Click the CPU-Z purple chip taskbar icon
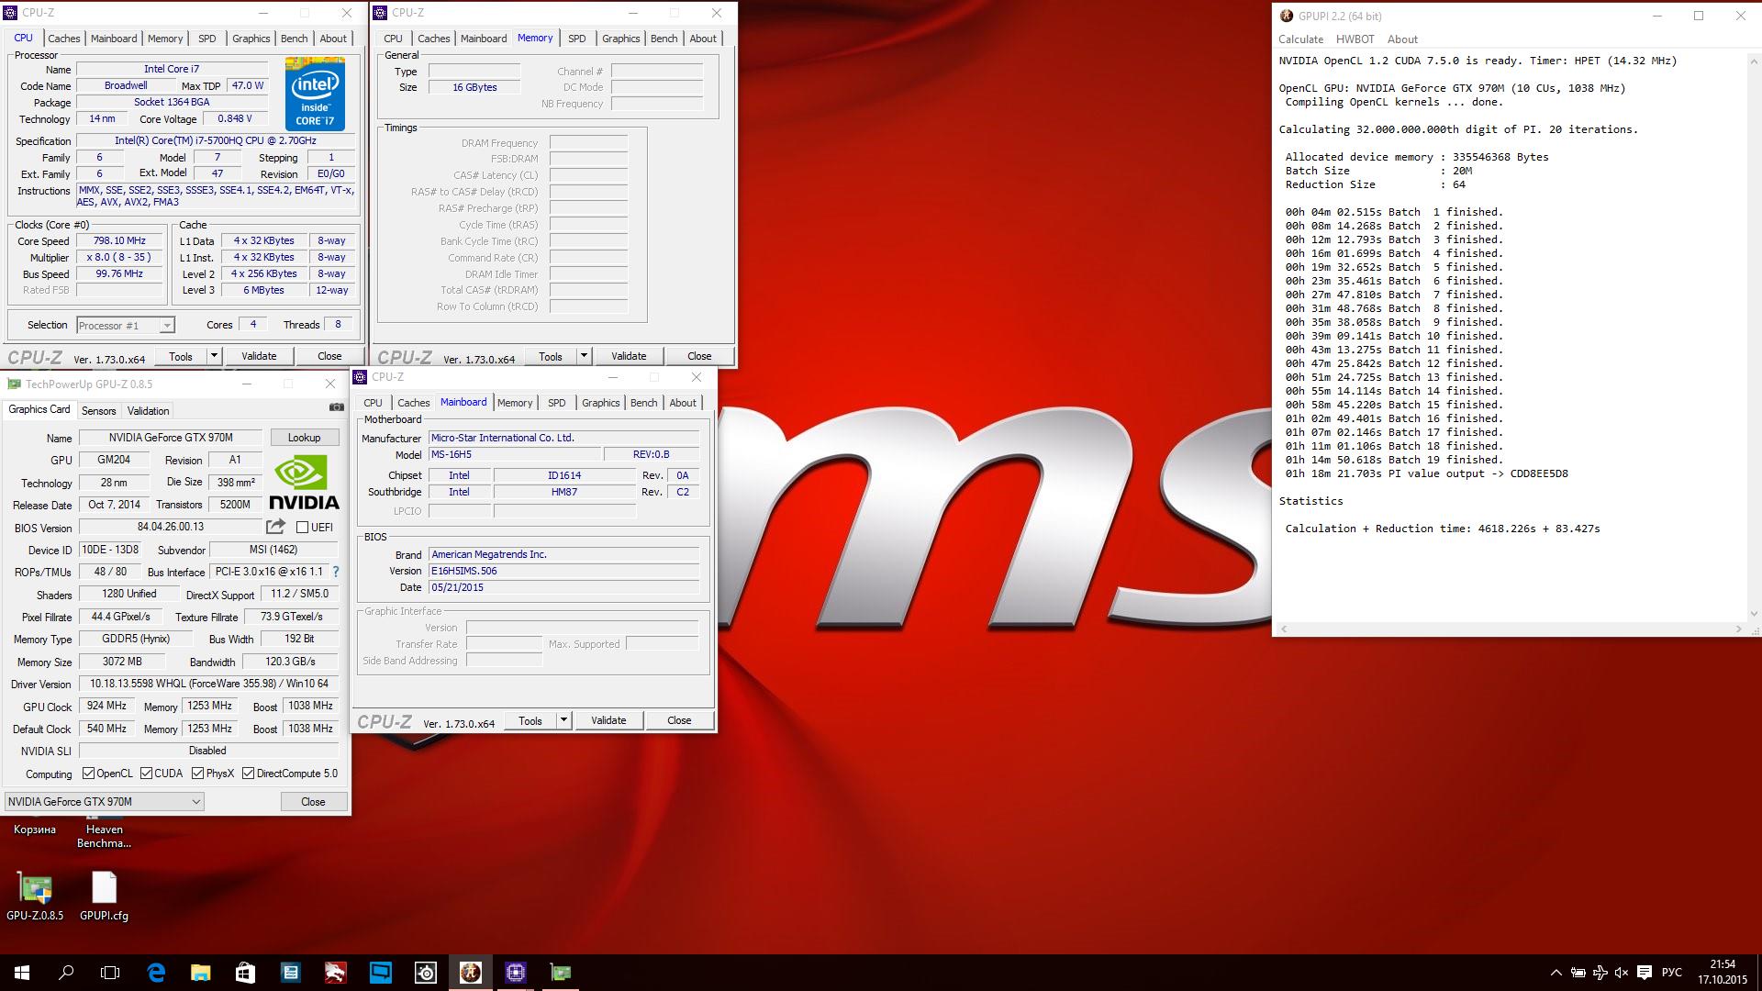Image resolution: width=1762 pixels, height=991 pixels. pyautogui.click(x=516, y=973)
